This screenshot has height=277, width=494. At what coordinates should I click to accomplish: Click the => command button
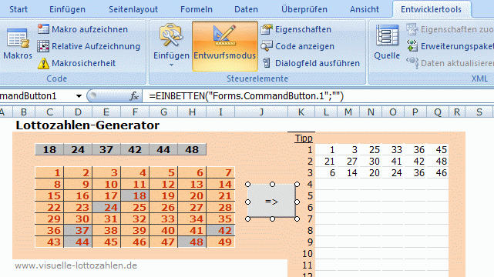coord(272,202)
